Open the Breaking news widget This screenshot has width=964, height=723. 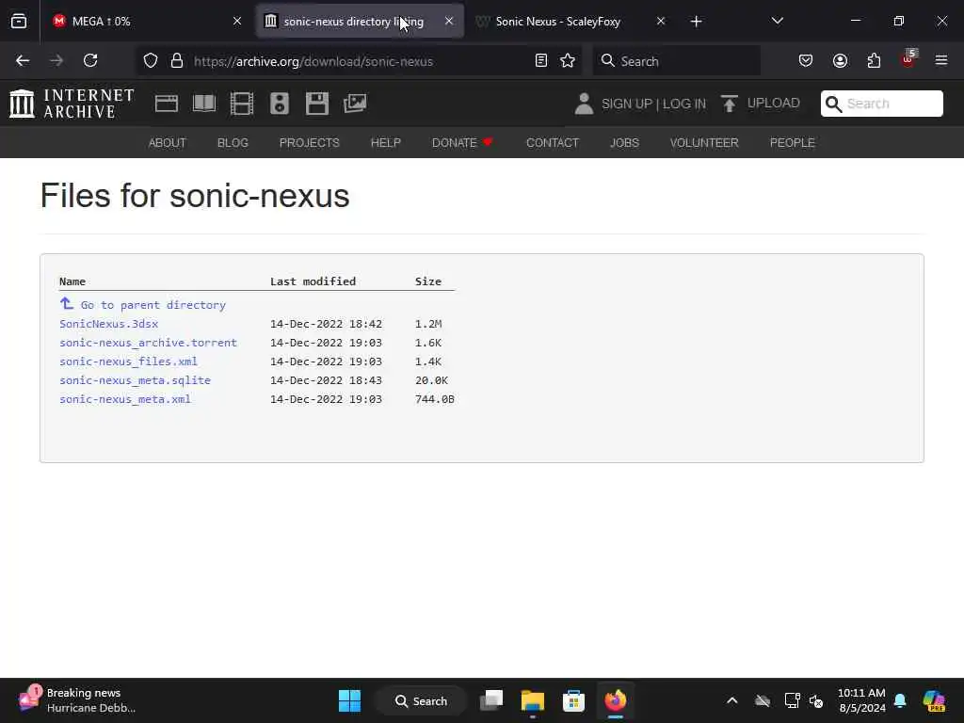[x=77, y=700]
